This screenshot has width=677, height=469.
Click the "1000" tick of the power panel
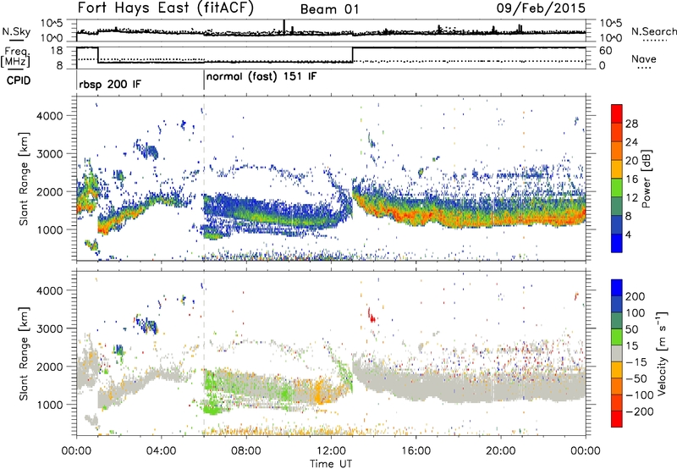[49, 229]
